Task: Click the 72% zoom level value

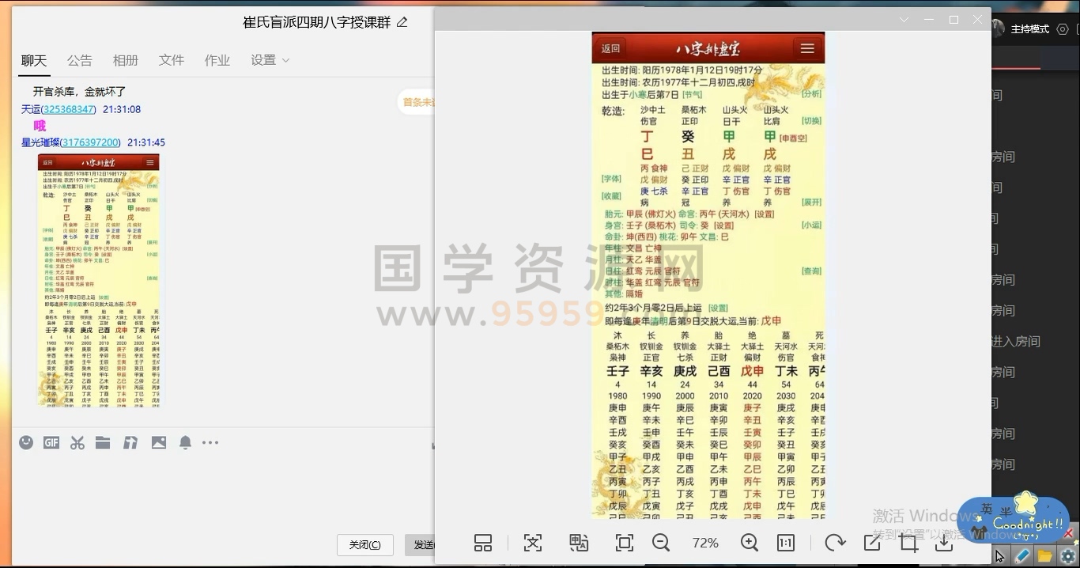Action: point(705,543)
